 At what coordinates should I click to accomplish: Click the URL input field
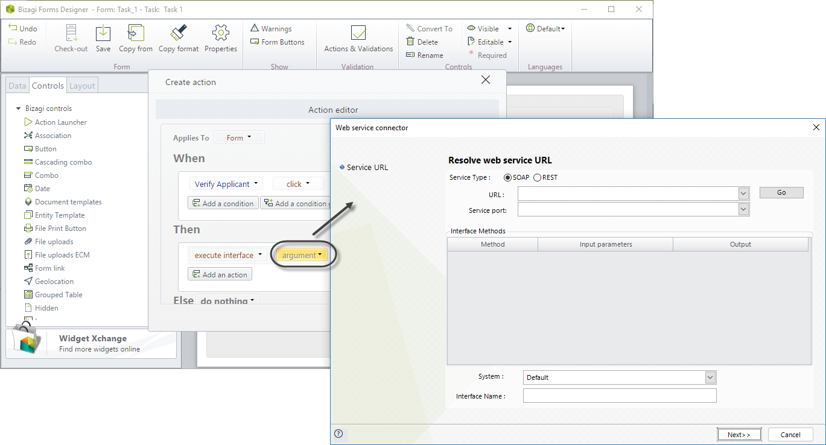[628, 193]
